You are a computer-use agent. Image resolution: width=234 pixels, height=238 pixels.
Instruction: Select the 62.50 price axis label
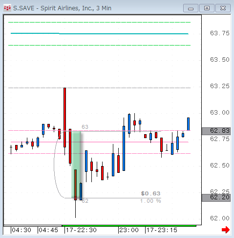click(x=220, y=166)
